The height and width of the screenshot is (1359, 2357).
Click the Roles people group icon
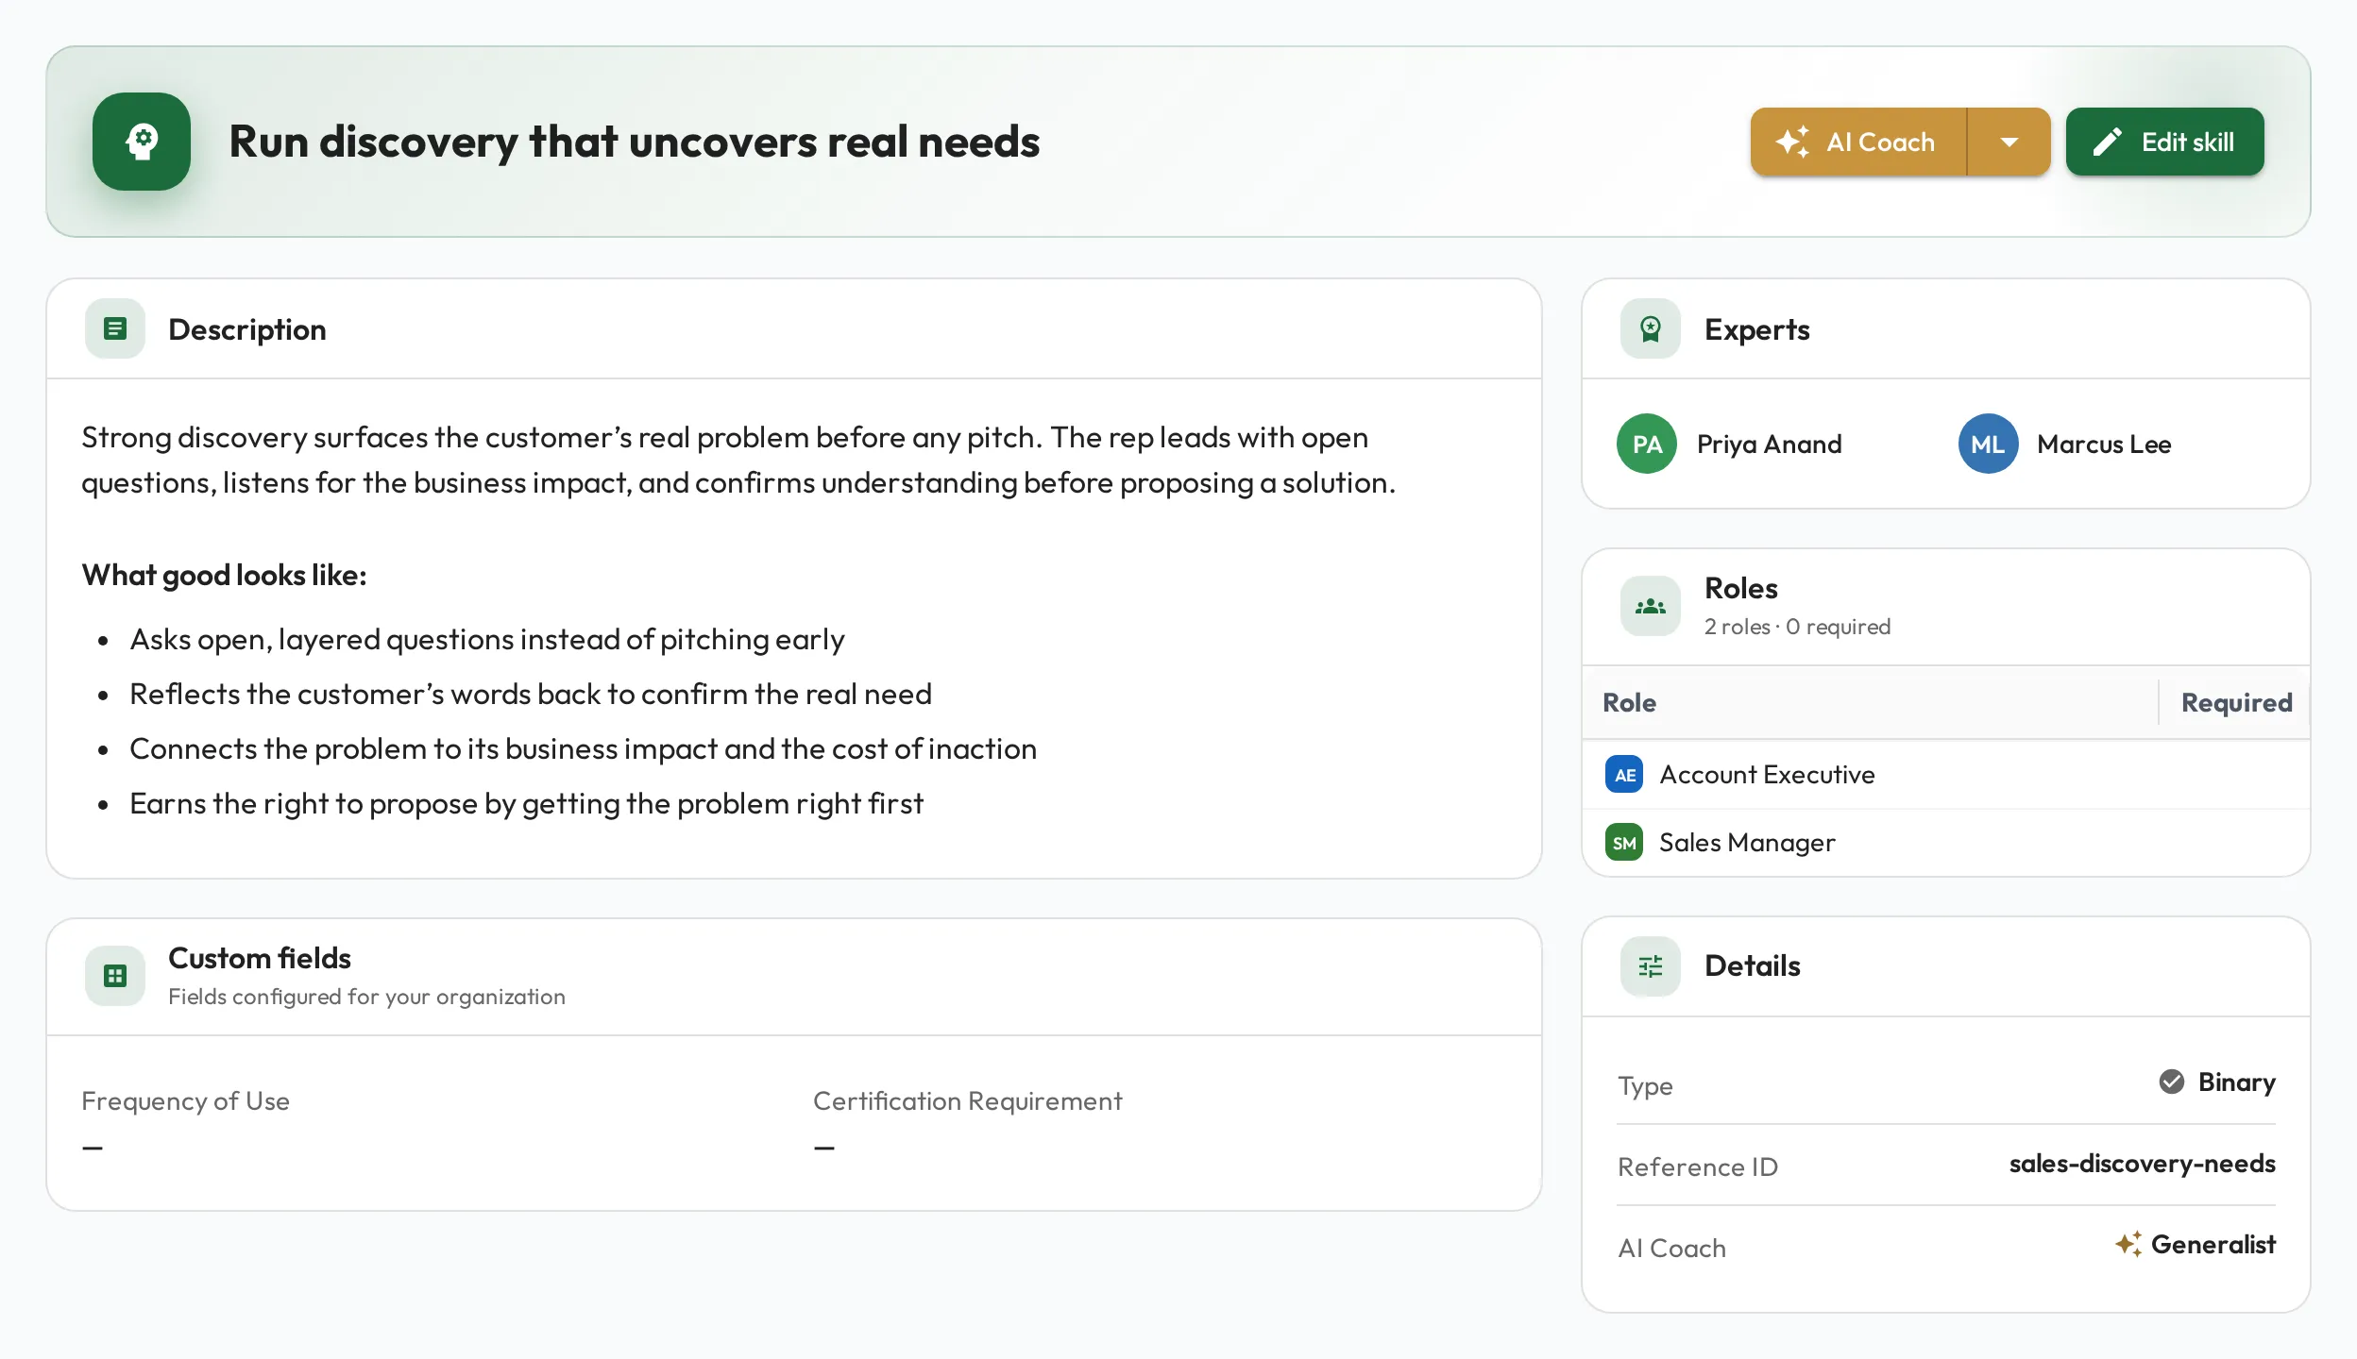[x=1651, y=606]
